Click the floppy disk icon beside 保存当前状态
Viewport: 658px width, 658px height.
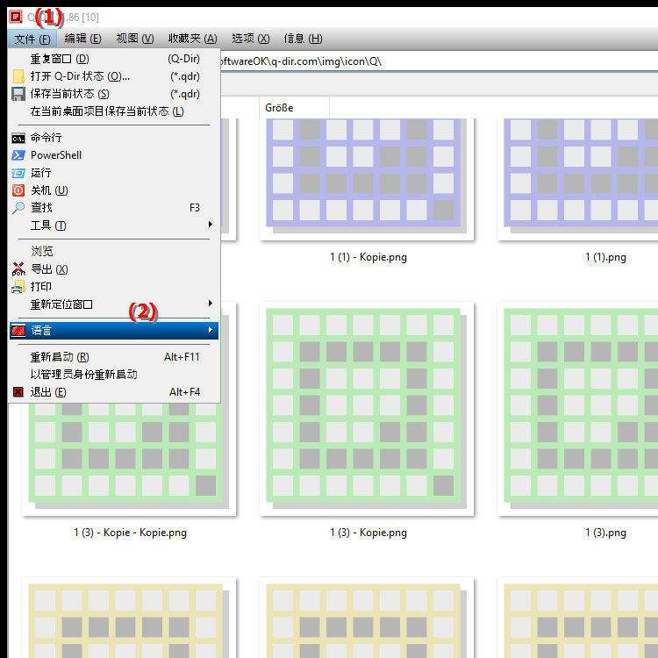(x=18, y=94)
